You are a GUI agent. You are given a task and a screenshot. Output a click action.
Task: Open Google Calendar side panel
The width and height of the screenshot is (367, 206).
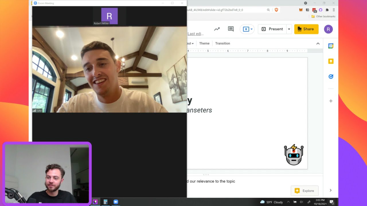point(331,46)
